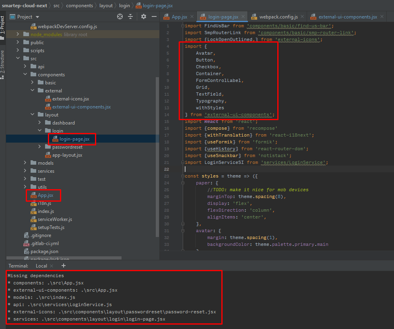Expand the test folder

click(x=25, y=179)
